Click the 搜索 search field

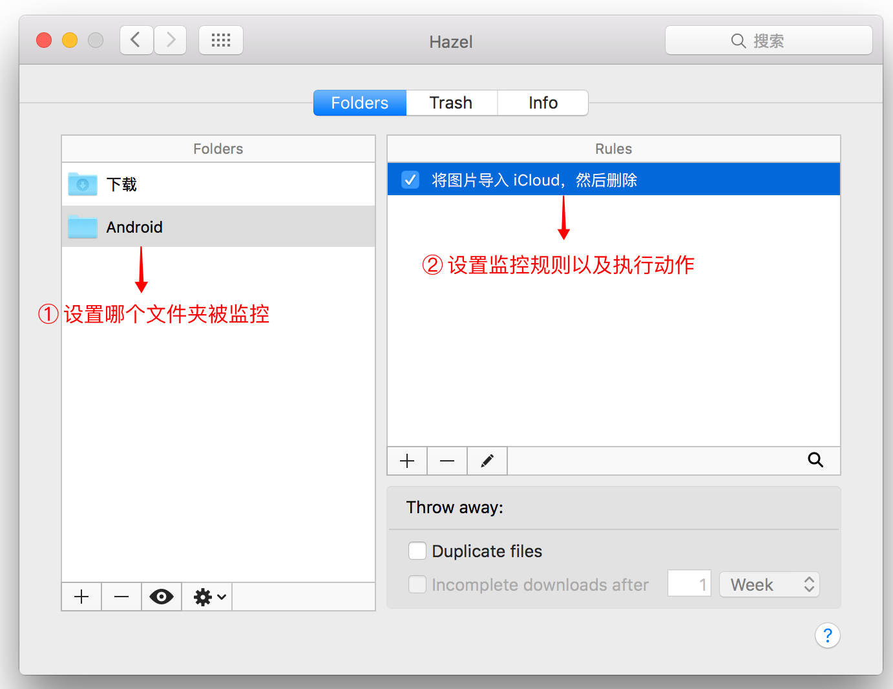(768, 41)
